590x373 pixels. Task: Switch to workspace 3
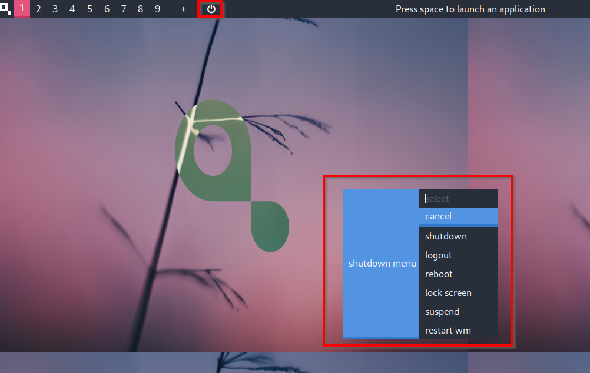(x=55, y=9)
